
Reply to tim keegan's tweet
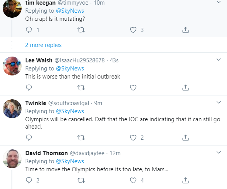(29, 30)
